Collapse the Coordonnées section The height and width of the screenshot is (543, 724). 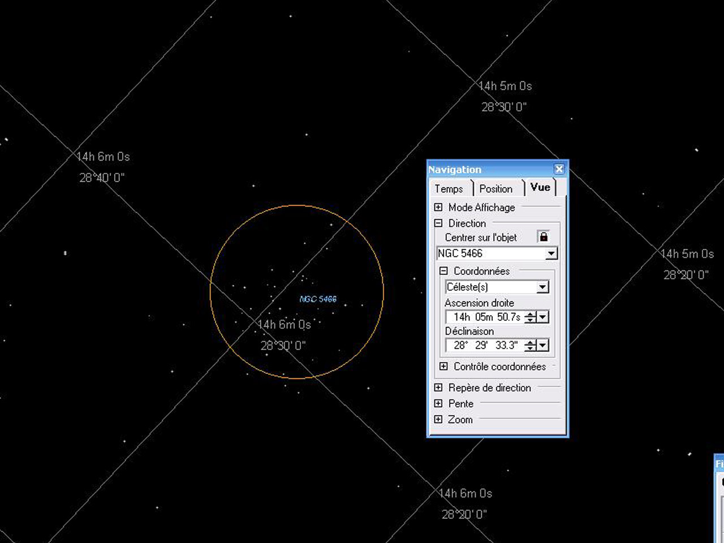(x=443, y=271)
